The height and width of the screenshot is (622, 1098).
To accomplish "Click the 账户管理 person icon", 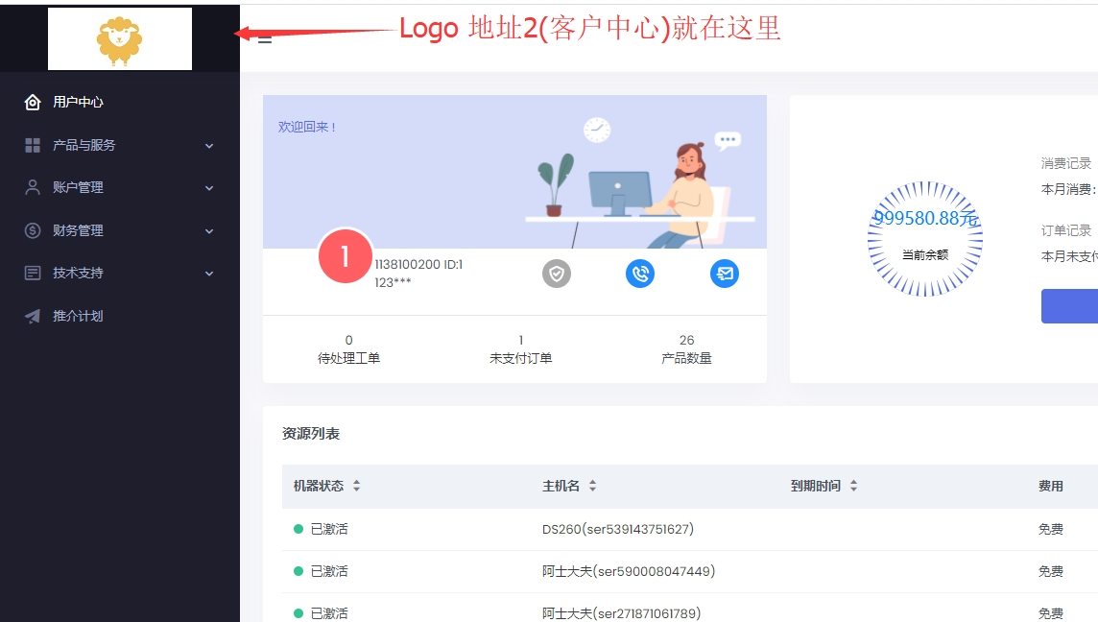I will click(33, 187).
